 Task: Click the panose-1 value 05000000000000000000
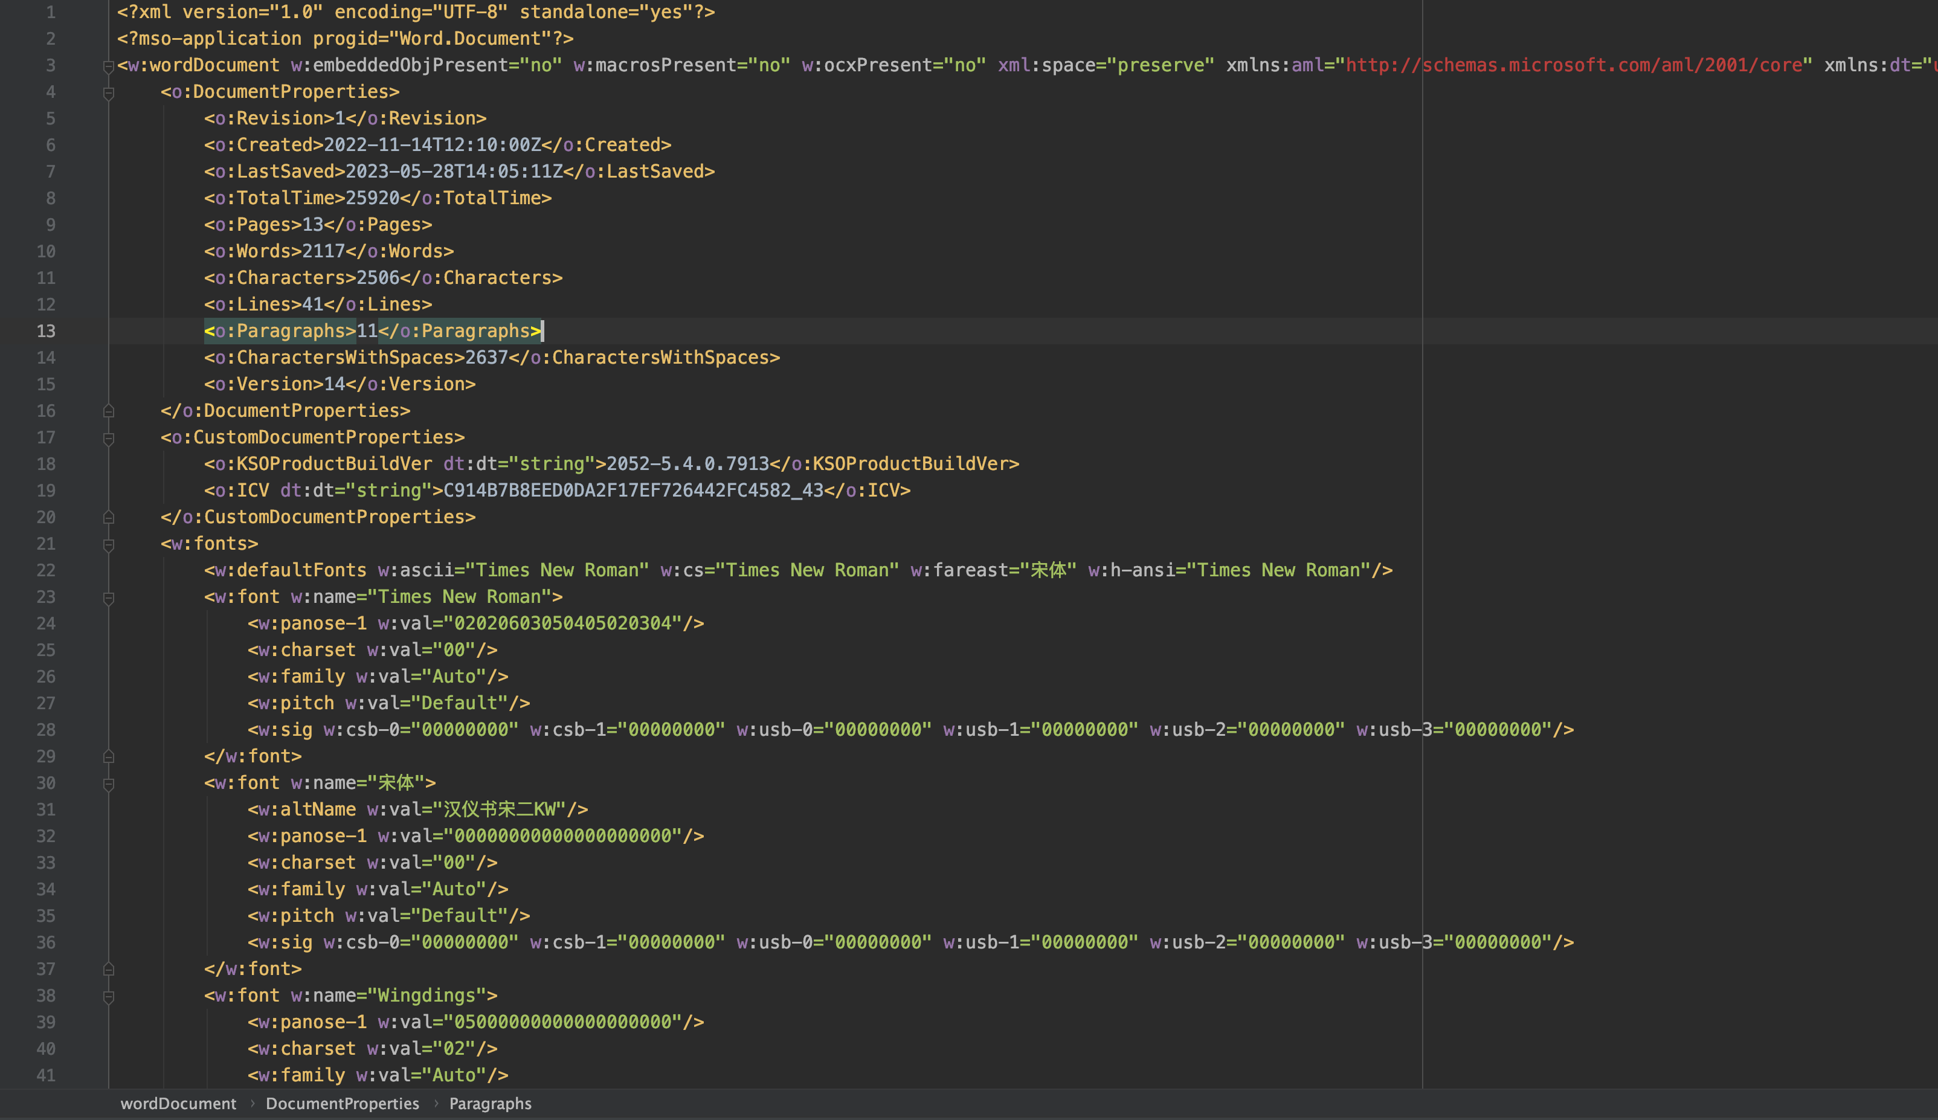(x=563, y=1022)
